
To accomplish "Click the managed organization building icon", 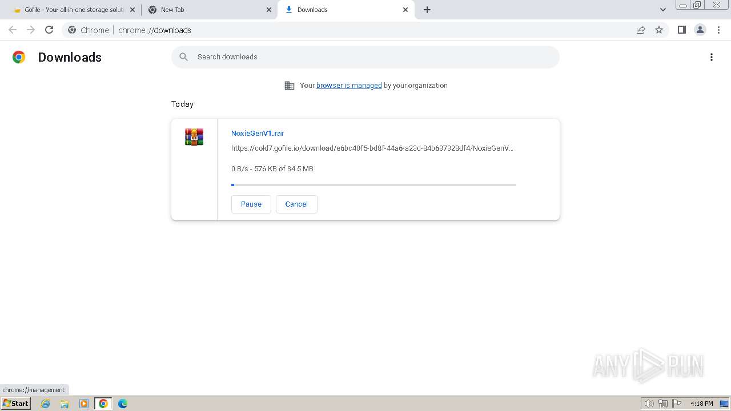I will click(x=290, y=86).
